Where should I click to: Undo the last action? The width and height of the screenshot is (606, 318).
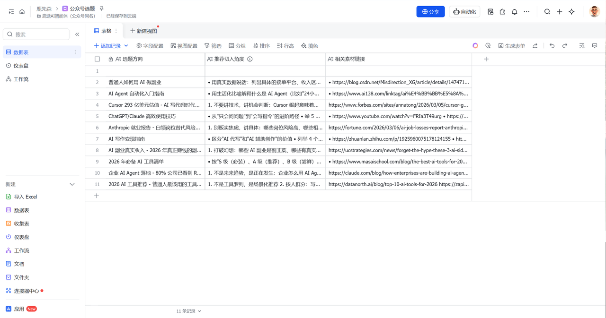(x=552, y=46)
